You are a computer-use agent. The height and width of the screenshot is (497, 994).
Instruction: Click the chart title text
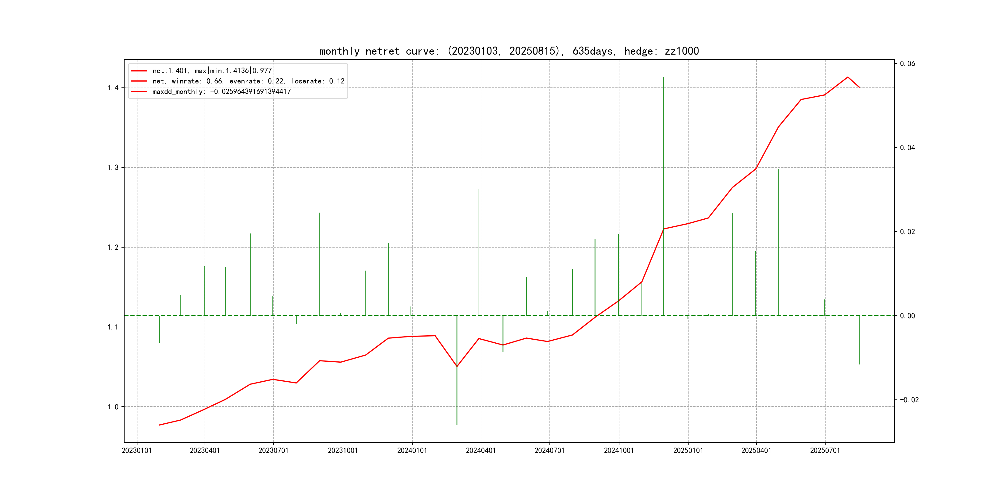tap(509, 51)
